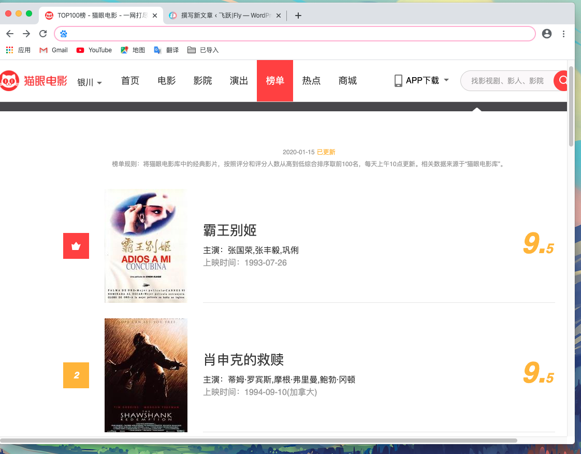Open the YouTube bookmark
Image resolution: width=581 pixels, height=454 pixels.
[94, 50]
